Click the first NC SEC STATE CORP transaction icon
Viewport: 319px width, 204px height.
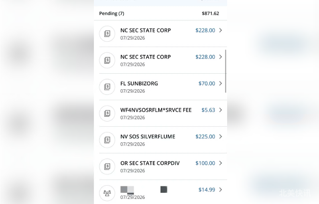click(107, 34)
